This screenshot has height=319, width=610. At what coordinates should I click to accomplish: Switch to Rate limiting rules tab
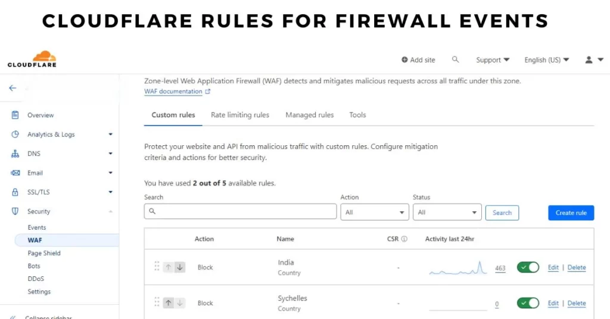point(240,115)
